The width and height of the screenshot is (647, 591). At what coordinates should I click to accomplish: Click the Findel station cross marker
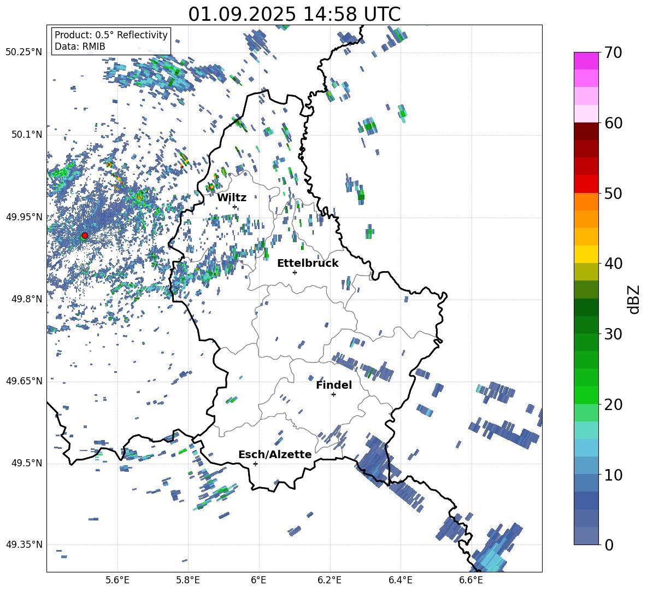point(333,395)
